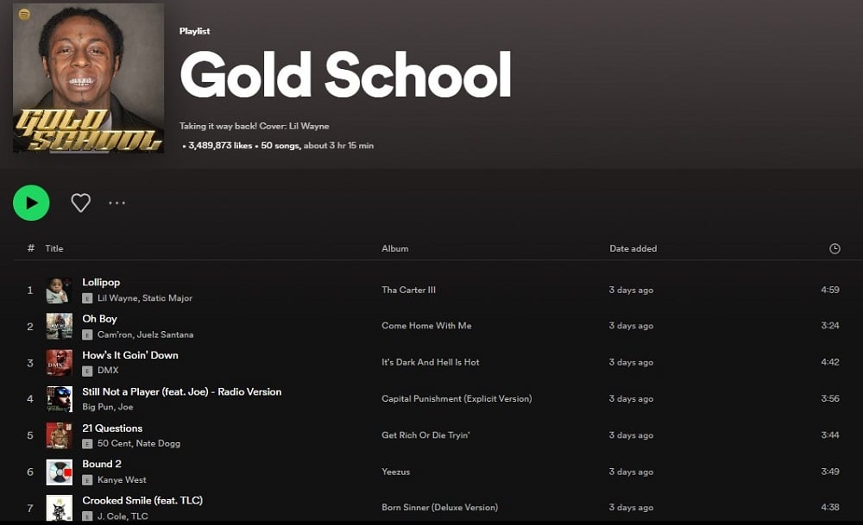
Task: Open the Nate Dogg artist link
Action: pos(158,443)
